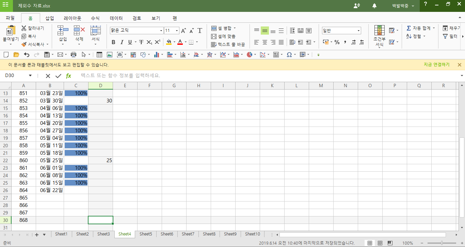Viewport: 465px width, 247px height.
Task: Open the font name dropdown 맑은 고딕
Action: coord(161,31)
